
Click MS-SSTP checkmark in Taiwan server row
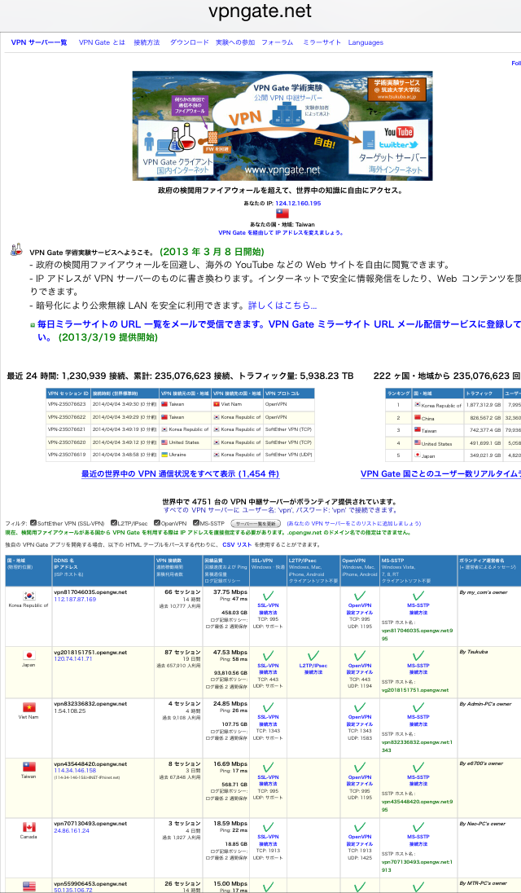pos(418,769)
